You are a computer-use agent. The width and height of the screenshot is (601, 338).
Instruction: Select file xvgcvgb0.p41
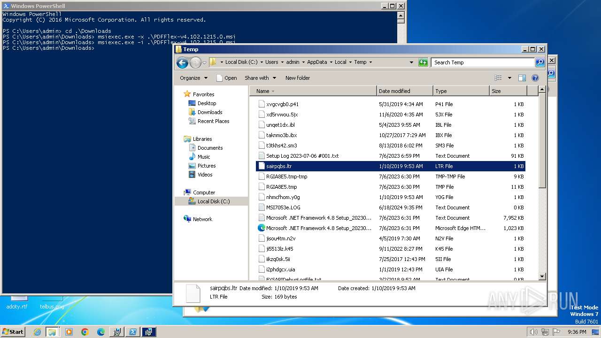point(282,104)
